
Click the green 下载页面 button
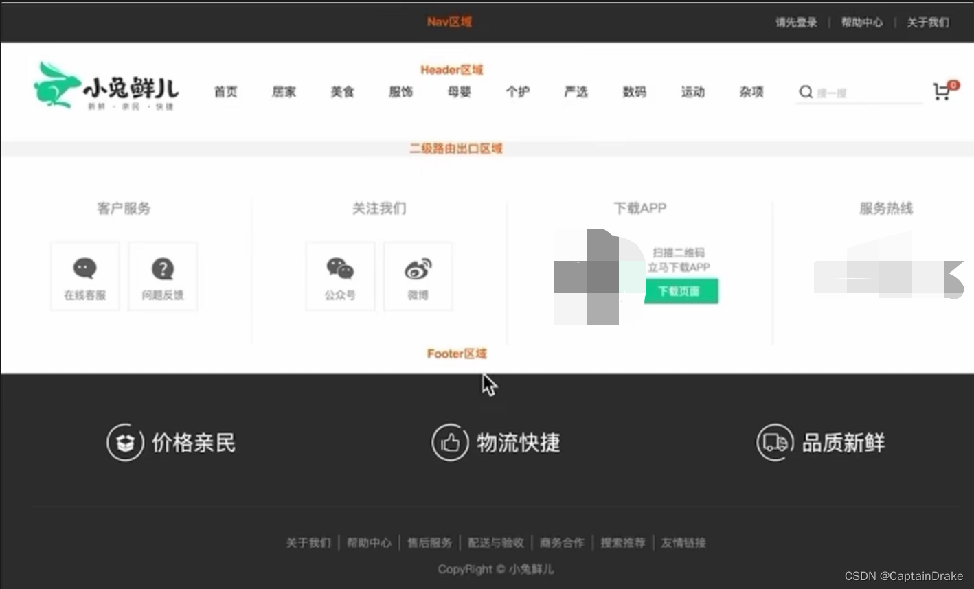(681, 291)
